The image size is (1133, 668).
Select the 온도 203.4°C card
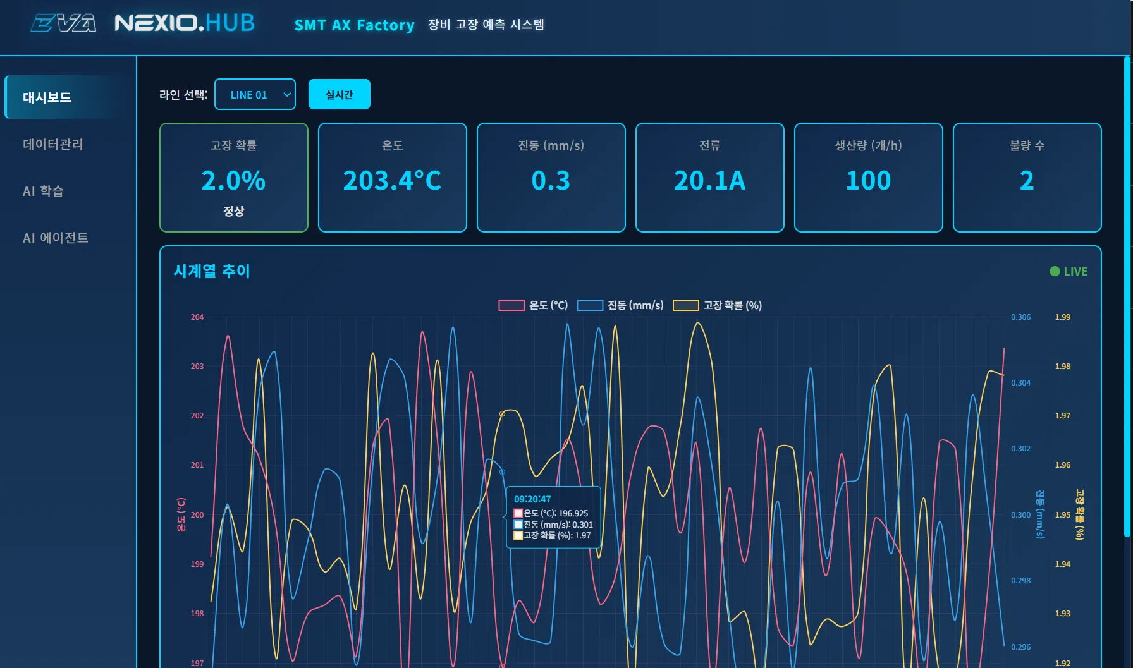click(x=393, y=178)
